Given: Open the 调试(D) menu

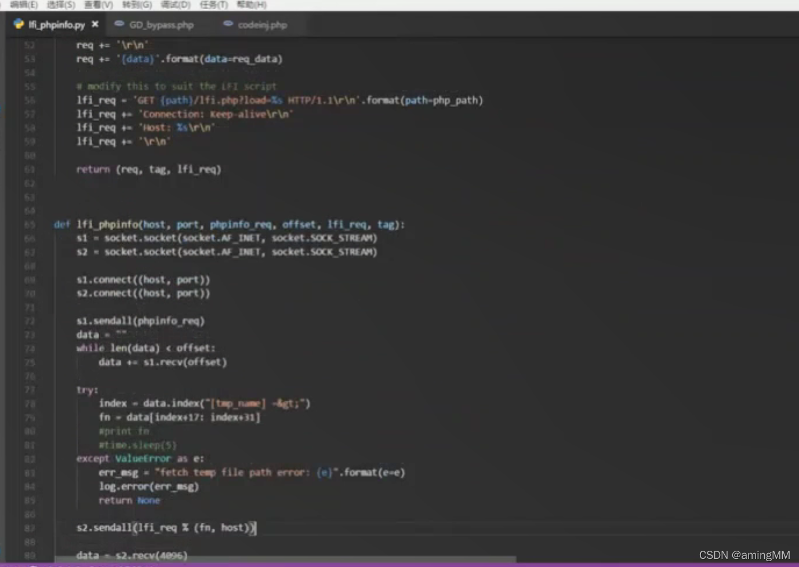Looking at the screenshot, I should click(175, 5).
